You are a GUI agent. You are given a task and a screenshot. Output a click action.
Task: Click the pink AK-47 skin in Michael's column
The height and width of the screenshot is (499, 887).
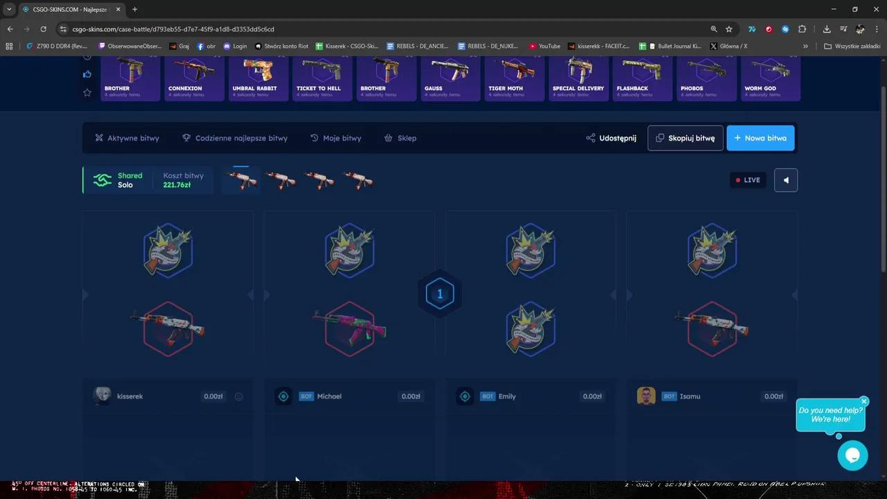(349, 329)
